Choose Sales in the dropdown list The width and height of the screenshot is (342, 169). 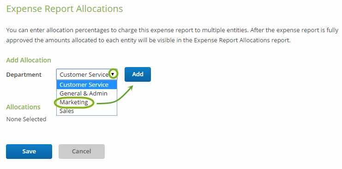tap(67, 111)
